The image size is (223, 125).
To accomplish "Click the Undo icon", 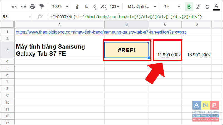I will pyautogui.click(x=14, y=7).
